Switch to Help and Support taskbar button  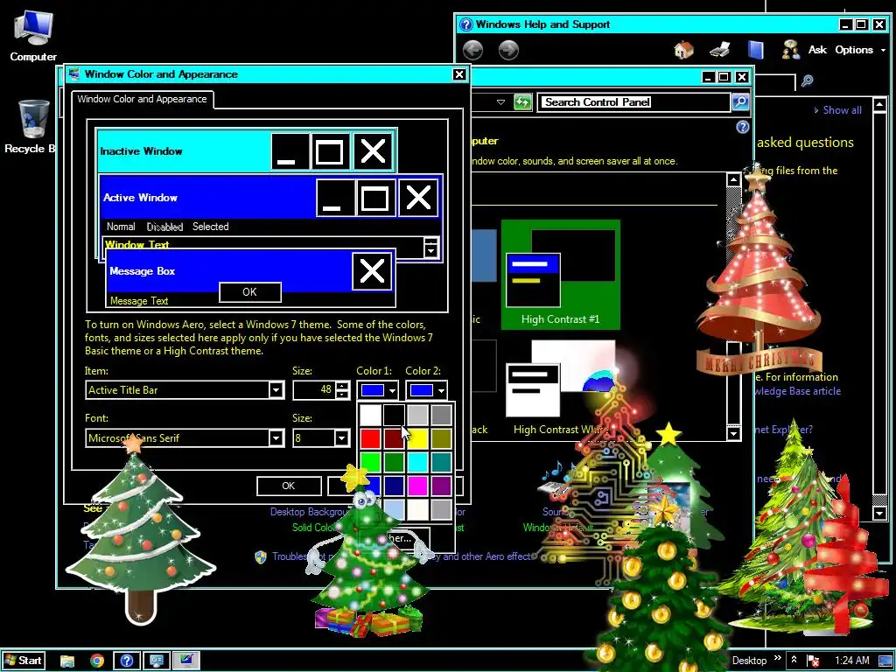127,661
